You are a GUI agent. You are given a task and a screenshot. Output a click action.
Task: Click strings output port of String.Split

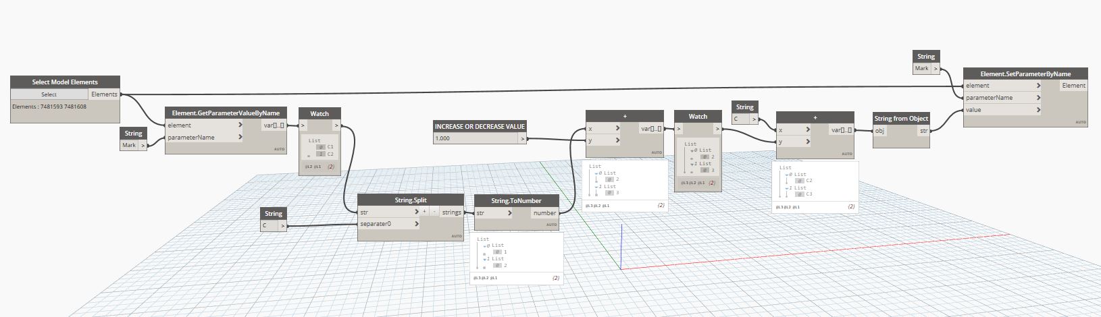(451, 212)
